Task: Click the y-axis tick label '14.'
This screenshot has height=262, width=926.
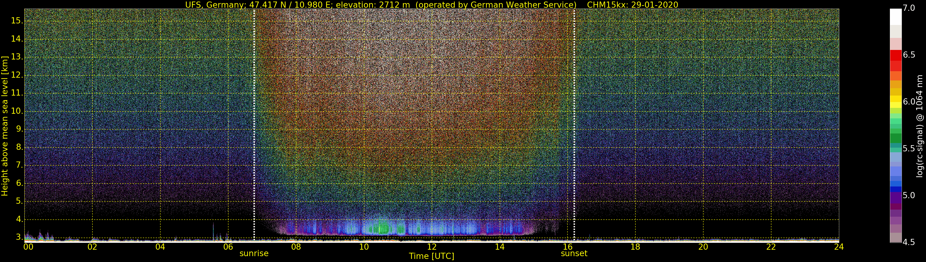Action: tap(17, 39)
